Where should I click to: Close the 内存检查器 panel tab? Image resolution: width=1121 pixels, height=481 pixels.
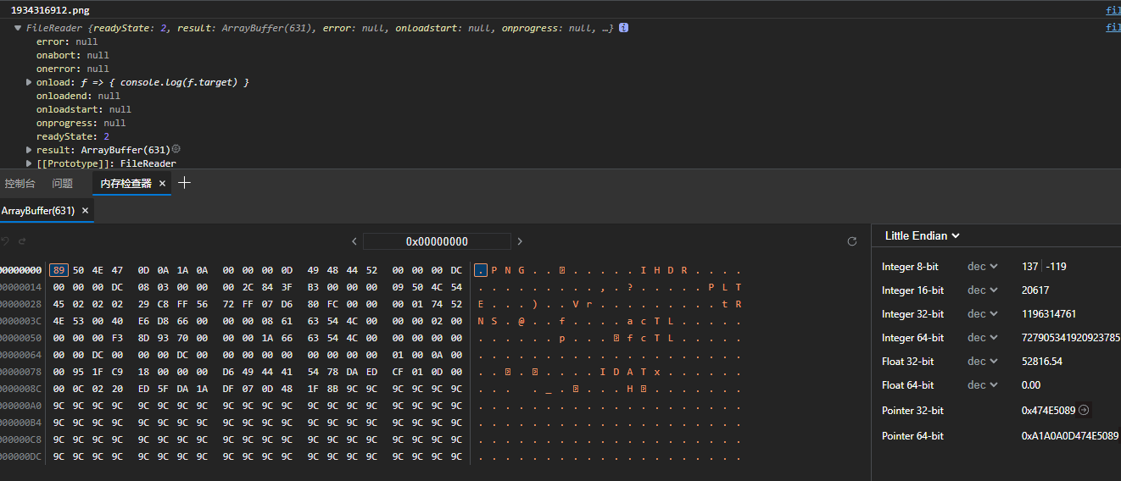coord(163,184)
